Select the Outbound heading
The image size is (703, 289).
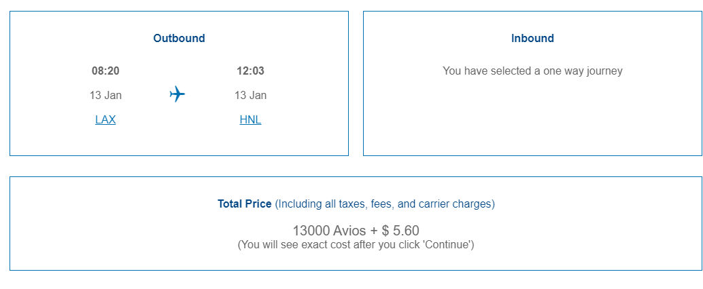[179, 38]
